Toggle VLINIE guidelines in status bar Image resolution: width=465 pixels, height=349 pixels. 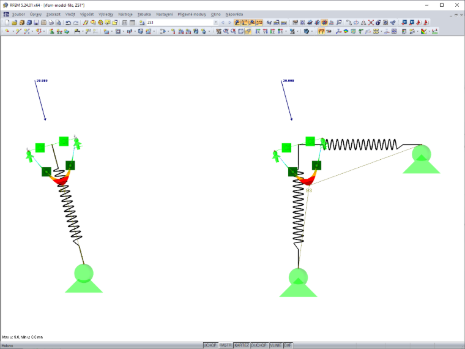[x=276, y=345]
